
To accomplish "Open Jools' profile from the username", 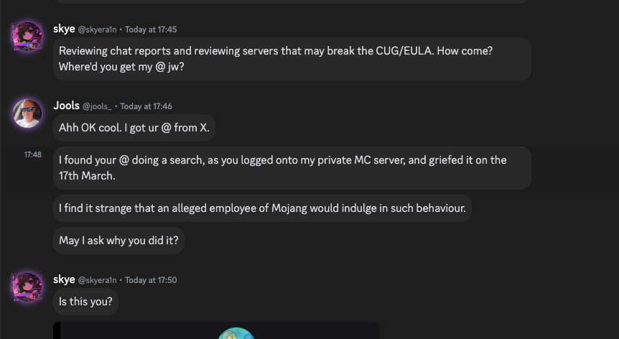I will click(66, 106).
